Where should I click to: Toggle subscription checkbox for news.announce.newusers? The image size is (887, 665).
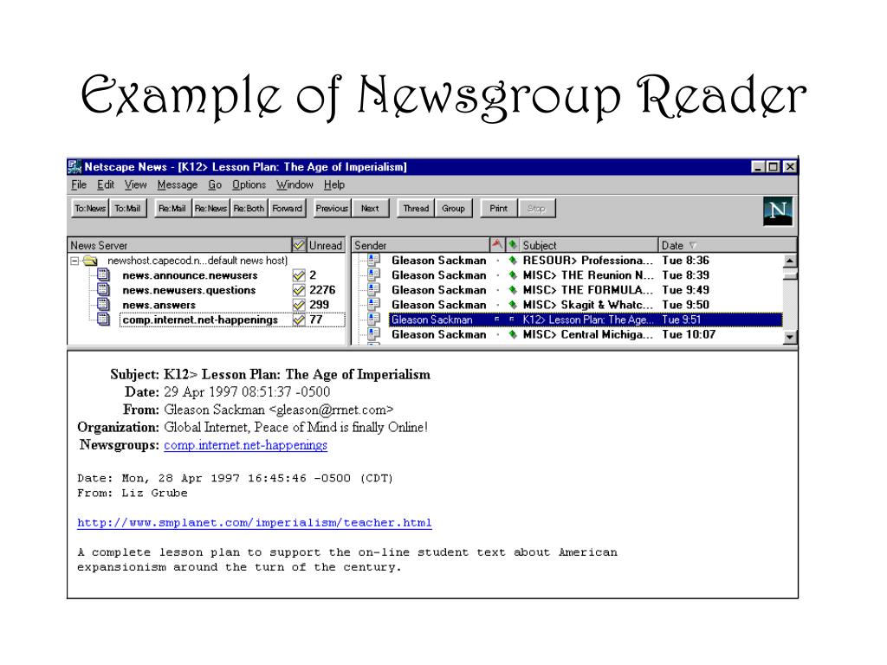click(x=299, y=275)
